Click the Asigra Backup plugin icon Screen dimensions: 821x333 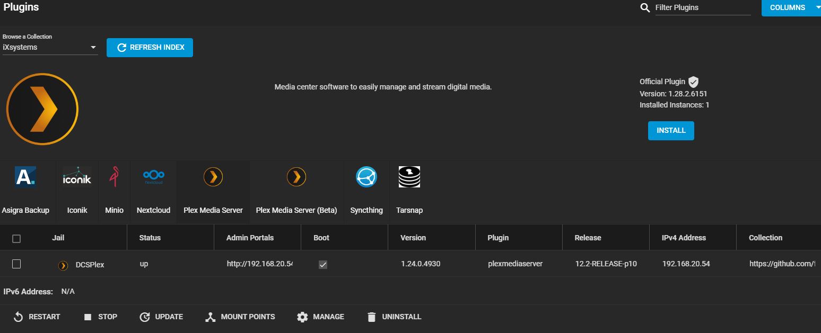click(x=25, y=177)
